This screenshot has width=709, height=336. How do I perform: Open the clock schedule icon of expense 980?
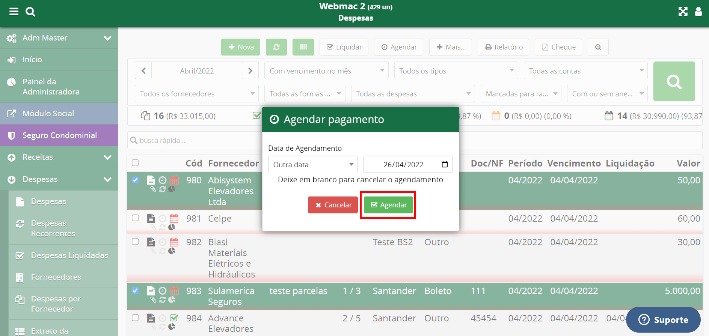(x=163, y=180)
